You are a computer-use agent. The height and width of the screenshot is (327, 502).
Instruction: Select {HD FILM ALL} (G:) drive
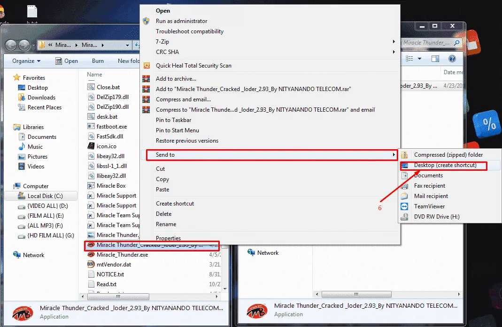point(46,236)
